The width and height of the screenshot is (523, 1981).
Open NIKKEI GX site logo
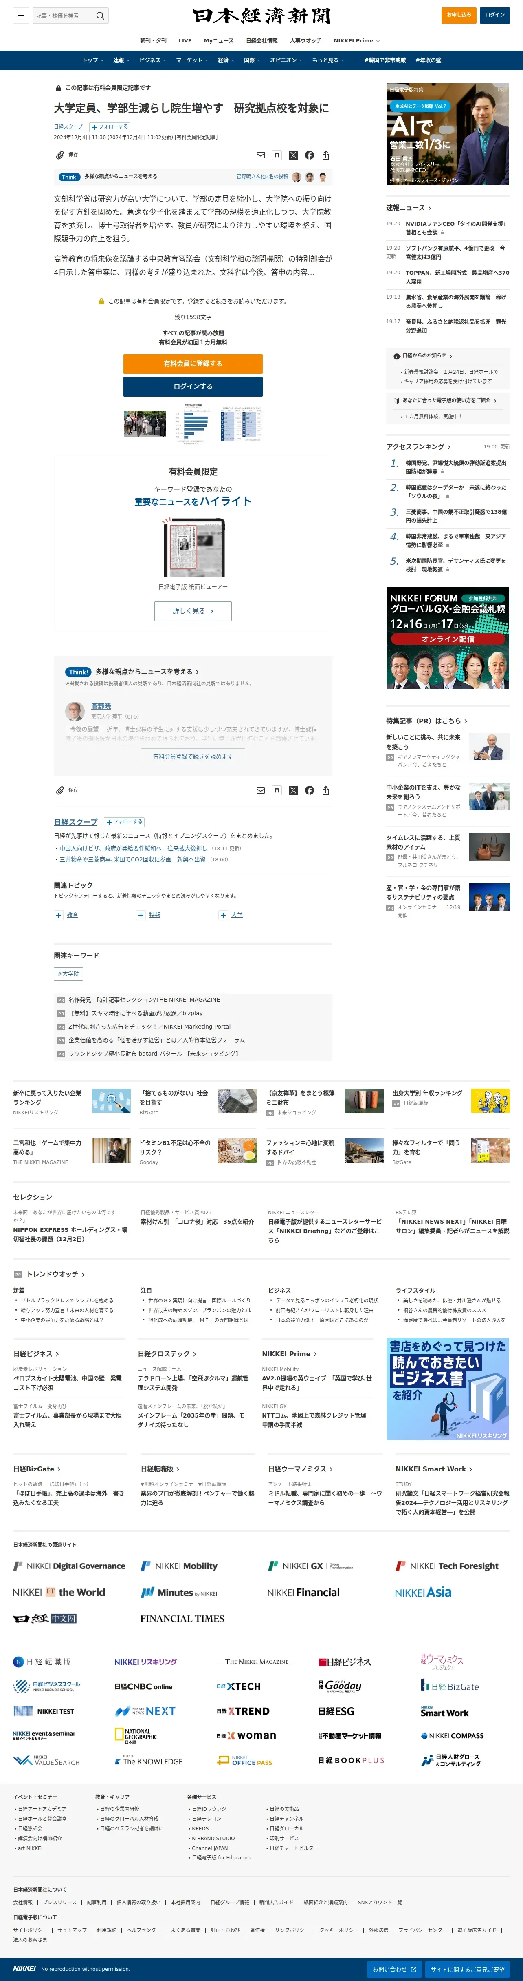point(310,1566)
